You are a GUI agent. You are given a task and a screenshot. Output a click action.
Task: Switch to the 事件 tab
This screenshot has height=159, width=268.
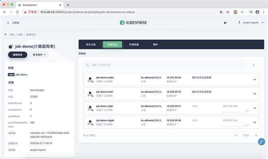click(155, 45)
